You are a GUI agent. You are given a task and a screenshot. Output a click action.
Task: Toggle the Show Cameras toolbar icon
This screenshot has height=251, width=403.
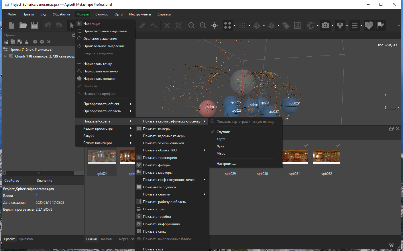click(x=325, y=25)
